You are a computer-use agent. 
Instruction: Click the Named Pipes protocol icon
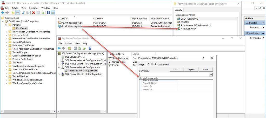(110, 62)
